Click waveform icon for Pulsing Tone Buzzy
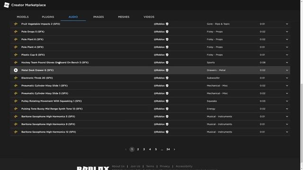The width and height of the screenshot is (303, 170). 16,109
